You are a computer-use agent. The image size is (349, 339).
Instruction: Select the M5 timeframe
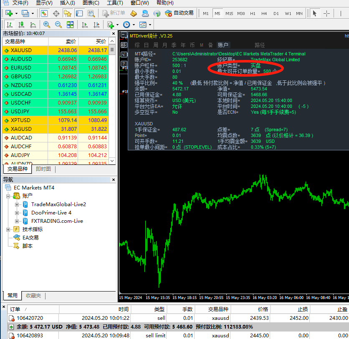[x=217, y=14]
